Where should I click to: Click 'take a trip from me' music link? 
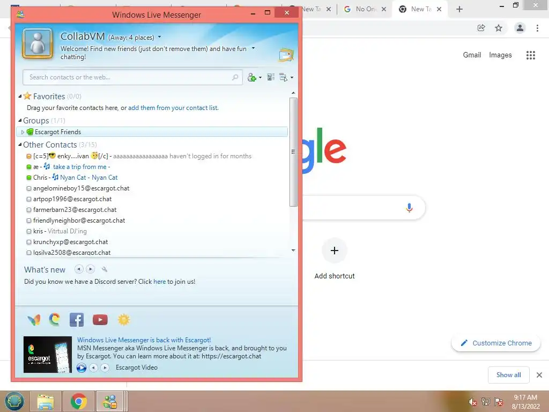pyautogui.click(x=80, y=167)
